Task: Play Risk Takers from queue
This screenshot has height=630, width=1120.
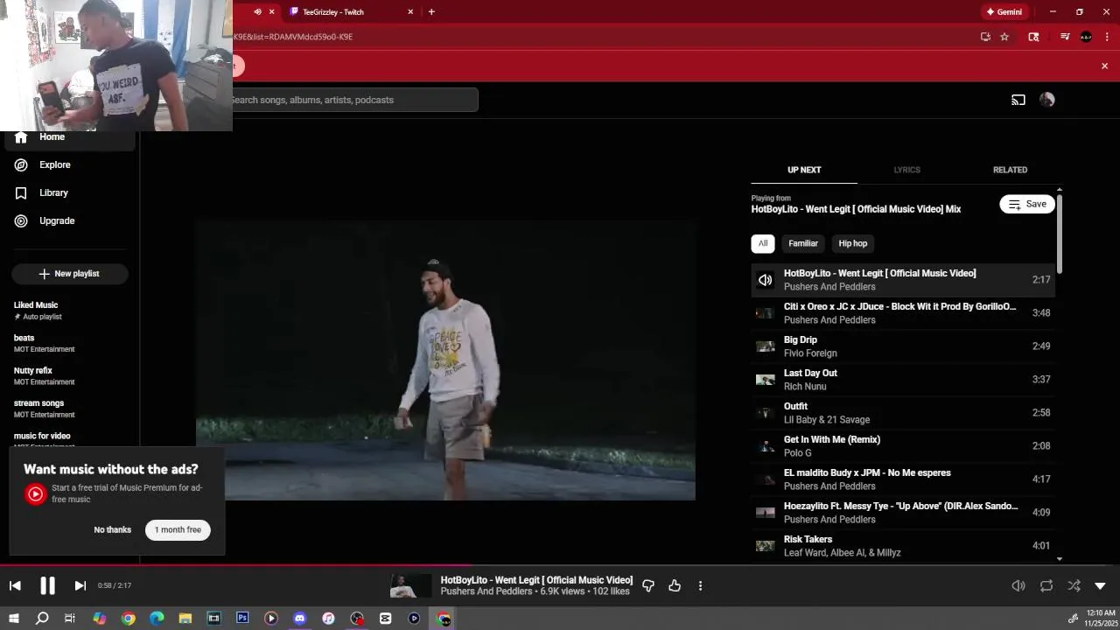Action: click(x=903, y=546)
